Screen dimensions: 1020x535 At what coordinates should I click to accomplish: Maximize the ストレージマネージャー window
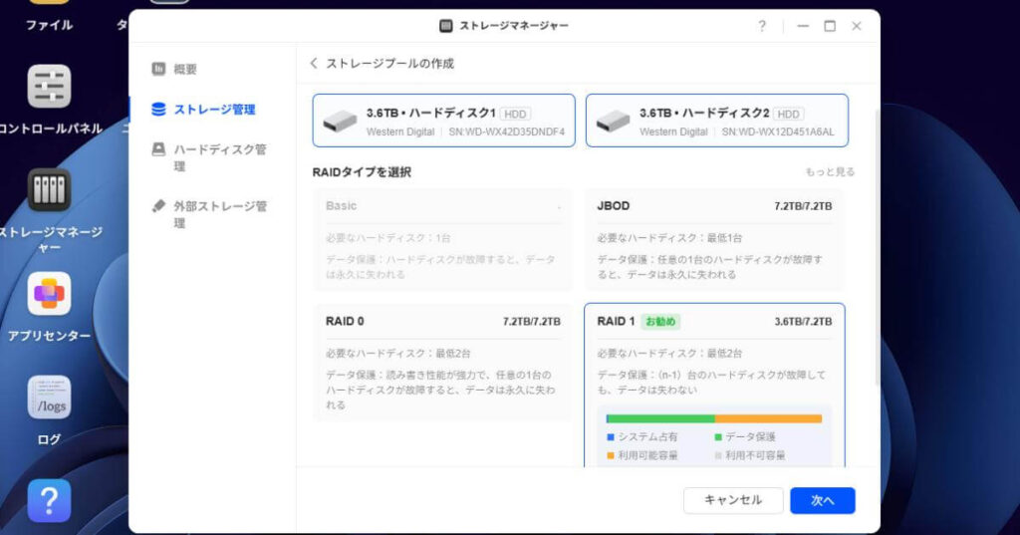pos(830,26)
